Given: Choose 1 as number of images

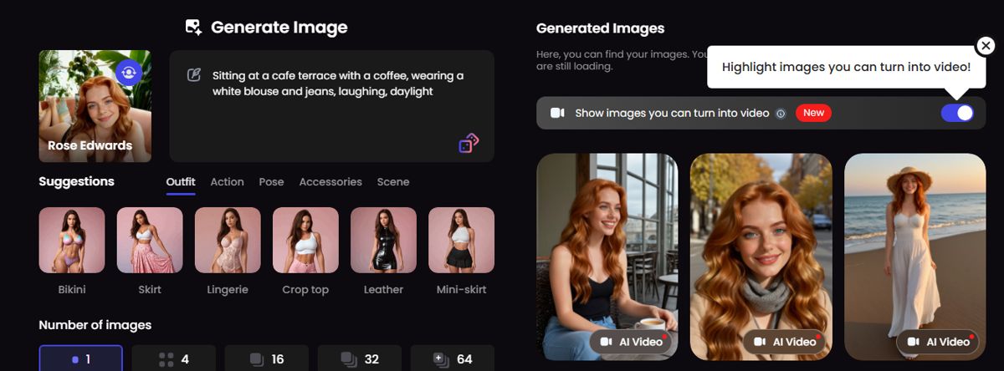Looking at the screenshot, I should pos(81,358).
